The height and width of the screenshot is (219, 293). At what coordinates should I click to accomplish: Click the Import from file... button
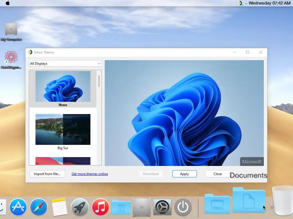47,174
